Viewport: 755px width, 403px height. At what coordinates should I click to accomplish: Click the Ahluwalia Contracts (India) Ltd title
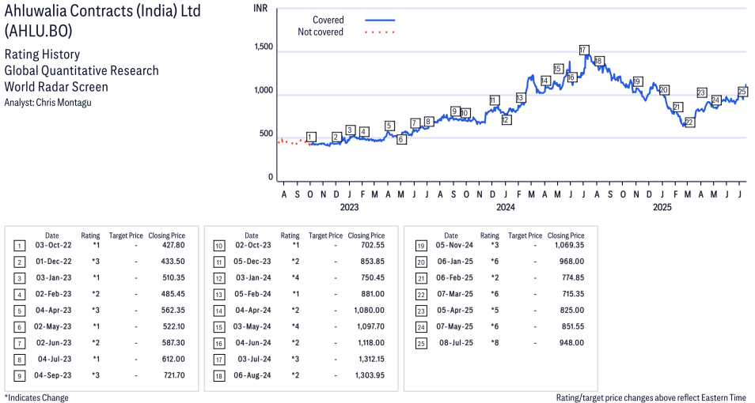point(103,11)
